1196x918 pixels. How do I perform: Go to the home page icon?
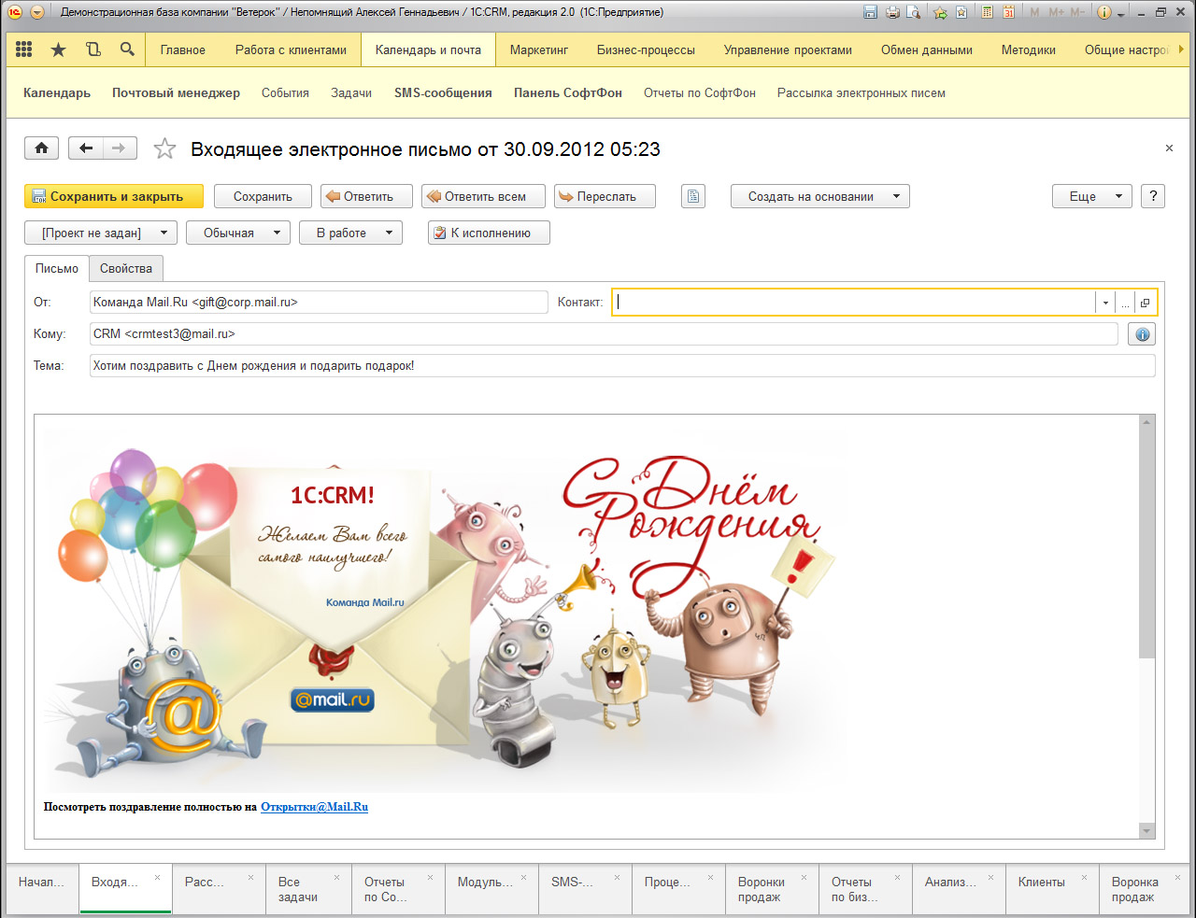point(41,148)
